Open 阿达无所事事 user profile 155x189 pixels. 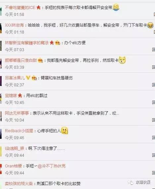17,113
